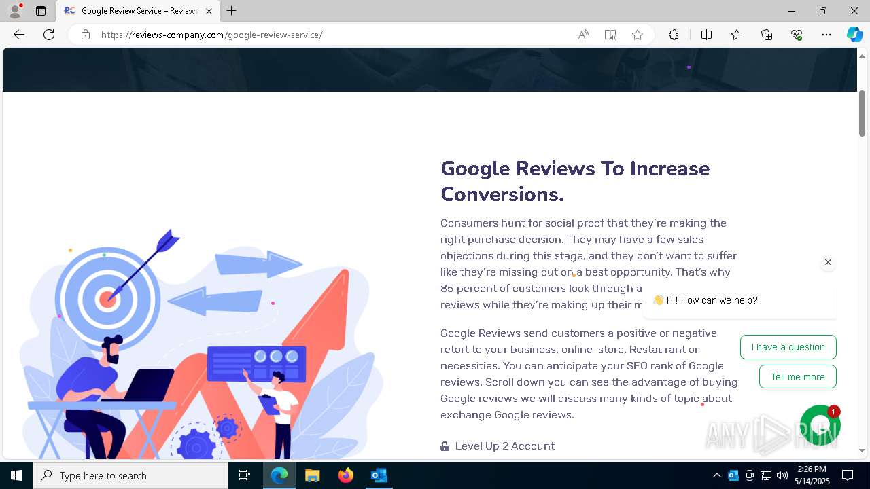Open the tab actions menu icon
870x489 pixels.
(41, 11)
